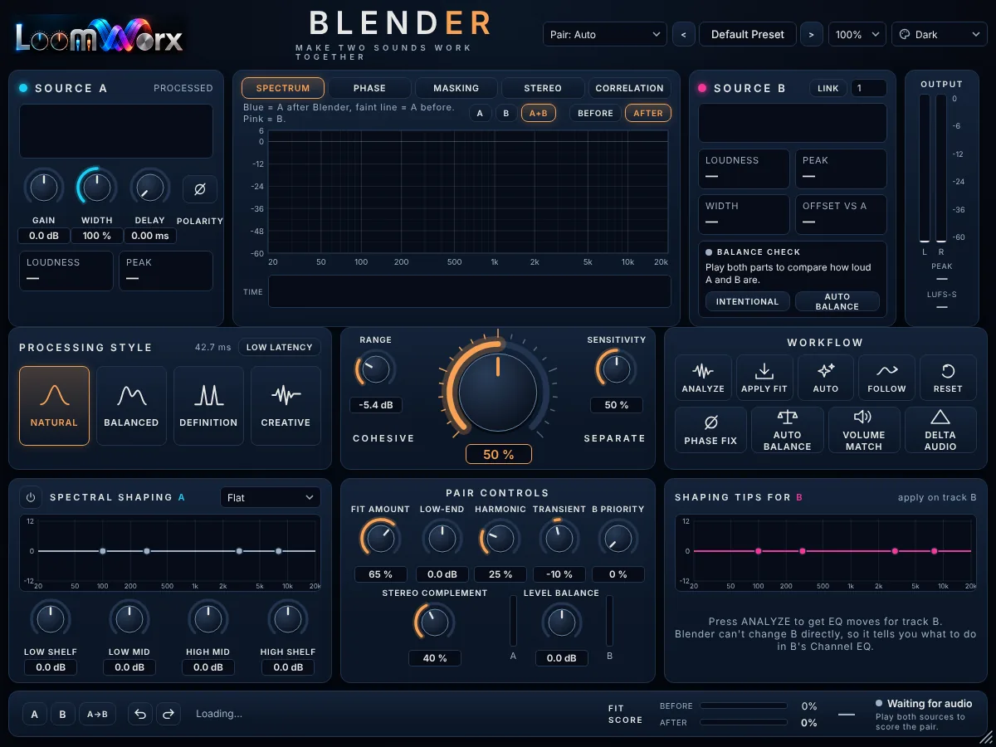
Task: Click the Volume Match speaker icon
Action: pyautogui.click(x=863, y=430)
